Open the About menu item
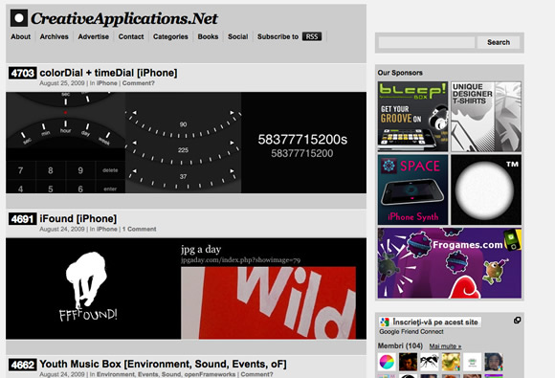The image size is (555, 378). tap(20, 36)
